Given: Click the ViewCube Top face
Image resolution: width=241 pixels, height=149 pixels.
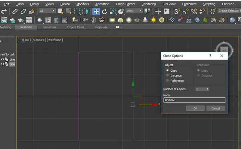Looking at the screenshot, I should tap(224, 50).
